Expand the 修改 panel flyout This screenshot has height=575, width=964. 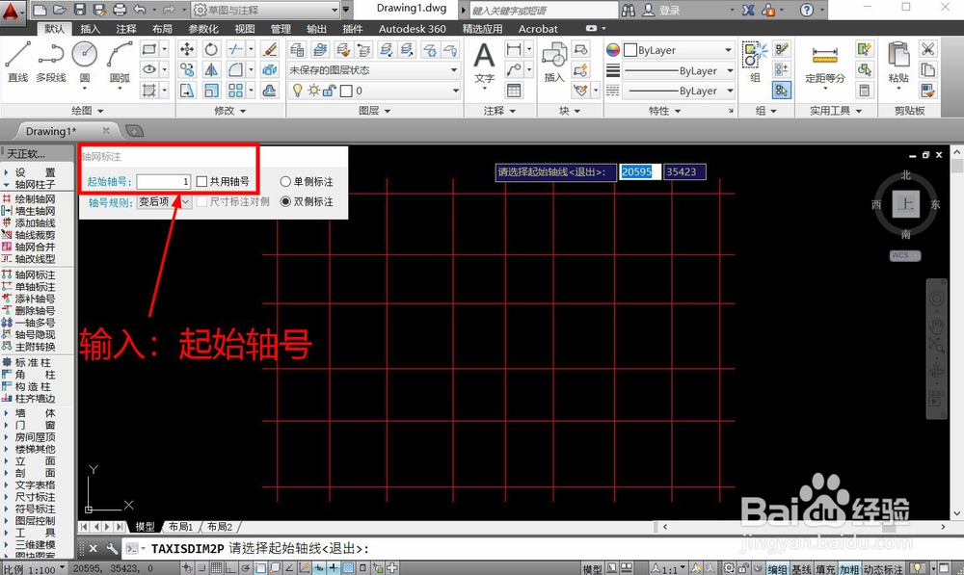[x=230, y=111]
